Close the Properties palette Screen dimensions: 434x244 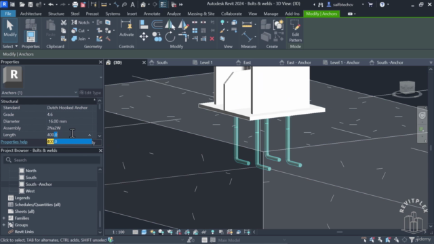pos(100,62)
